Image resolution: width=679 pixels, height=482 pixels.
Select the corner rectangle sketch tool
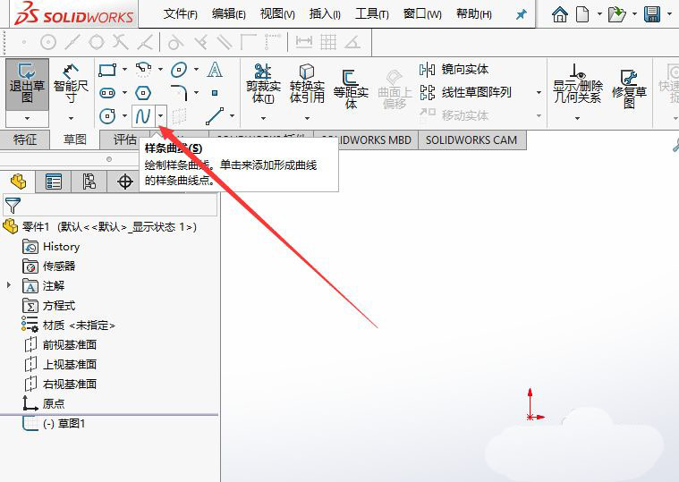pos(107,69)
